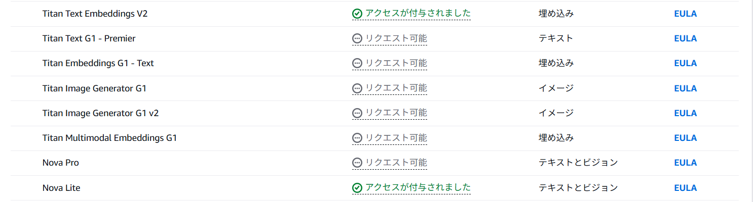View the EULA for Titan Image Generator G1

coord(685,88)
